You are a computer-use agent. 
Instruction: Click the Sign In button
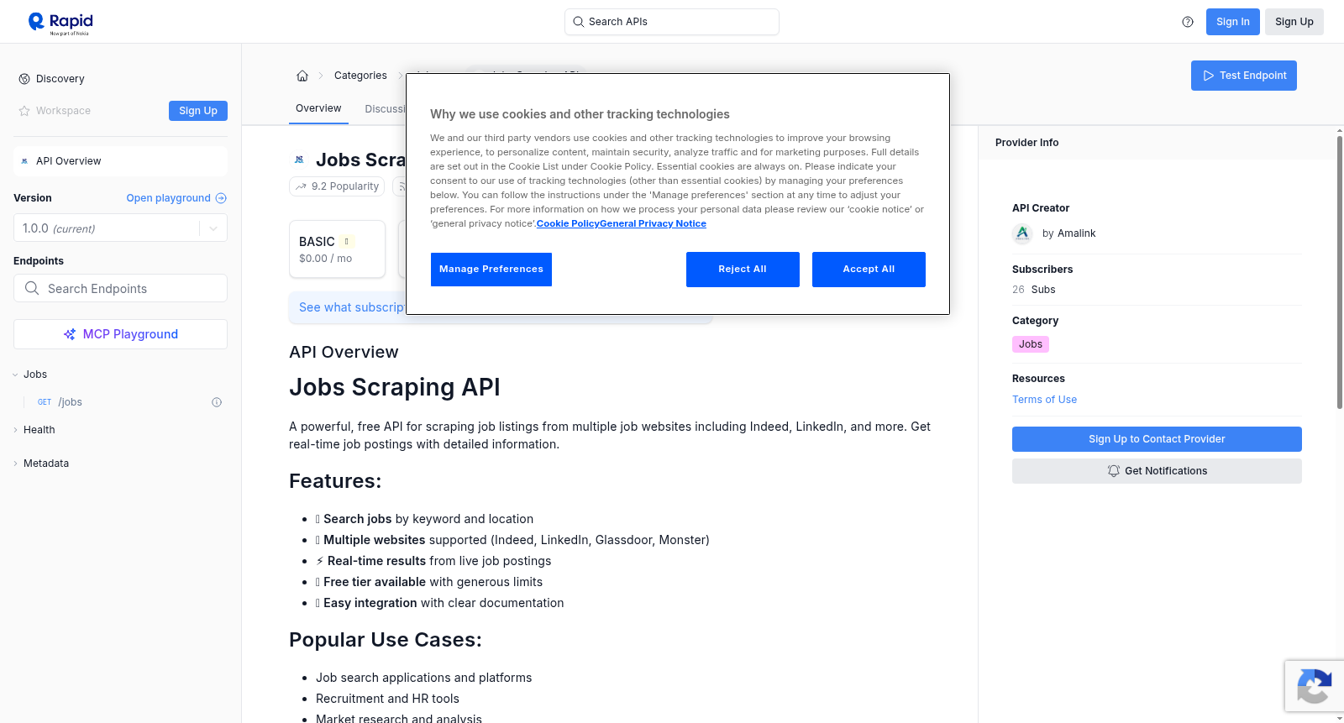click(1233, 22)
